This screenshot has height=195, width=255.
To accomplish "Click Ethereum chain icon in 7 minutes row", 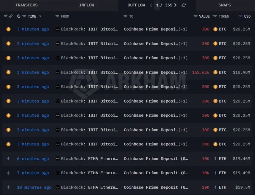I will (8, 173).
